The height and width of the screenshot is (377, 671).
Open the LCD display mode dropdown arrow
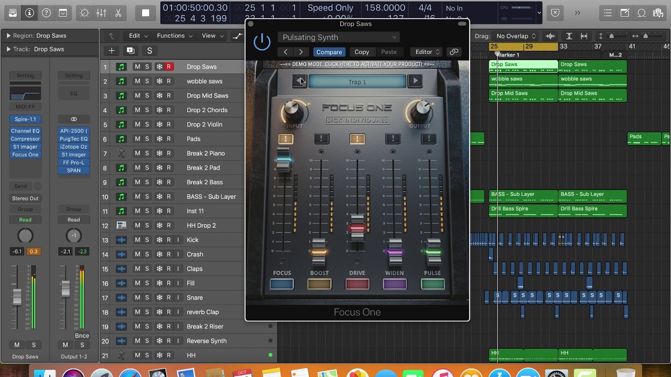(x=539, y=13)
